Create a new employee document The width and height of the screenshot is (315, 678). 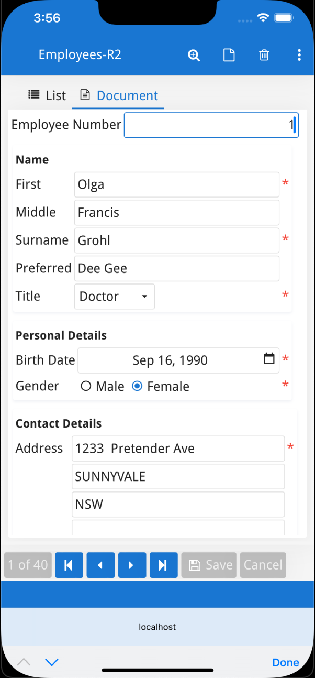pos(229,54)
